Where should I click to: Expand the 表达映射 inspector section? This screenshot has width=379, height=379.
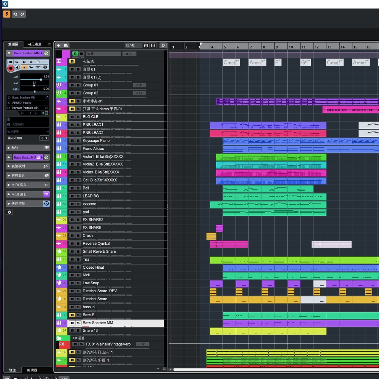[x=9, y=166]
